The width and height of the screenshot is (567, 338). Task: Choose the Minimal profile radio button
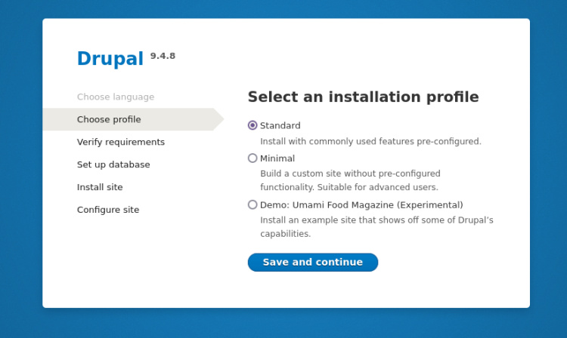[x=253, y=158]
